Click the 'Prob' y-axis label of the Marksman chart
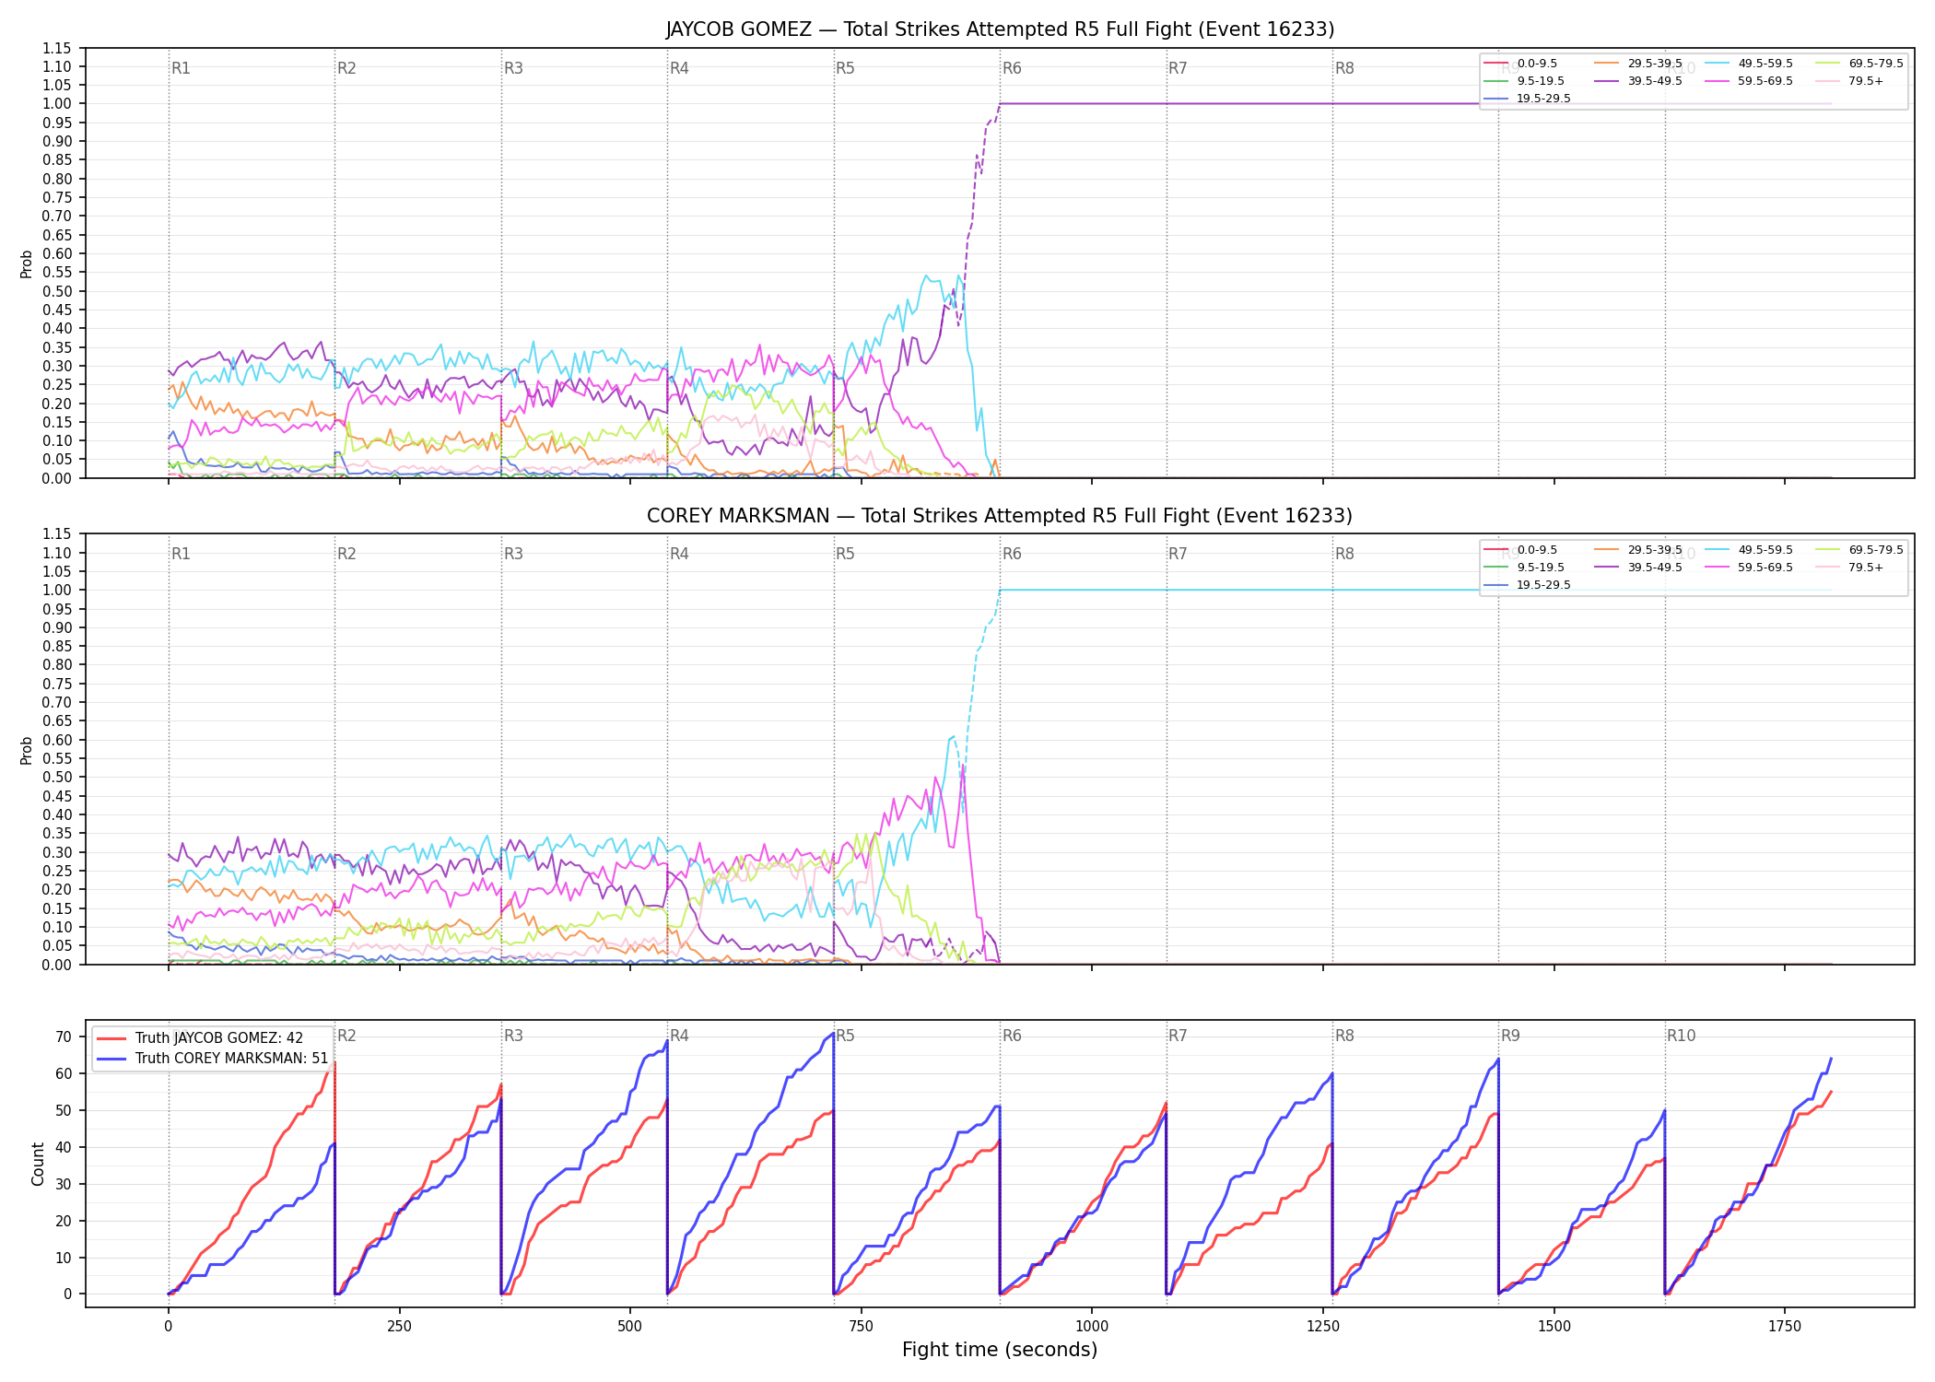 click(27, 750)
